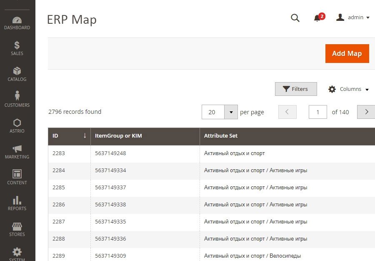Screen dimensions: 375x261
Task: Expand the per page size dropdown
Action: 231,112
